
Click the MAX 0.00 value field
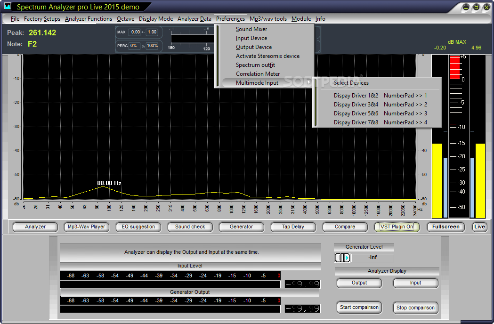[136, 32]
